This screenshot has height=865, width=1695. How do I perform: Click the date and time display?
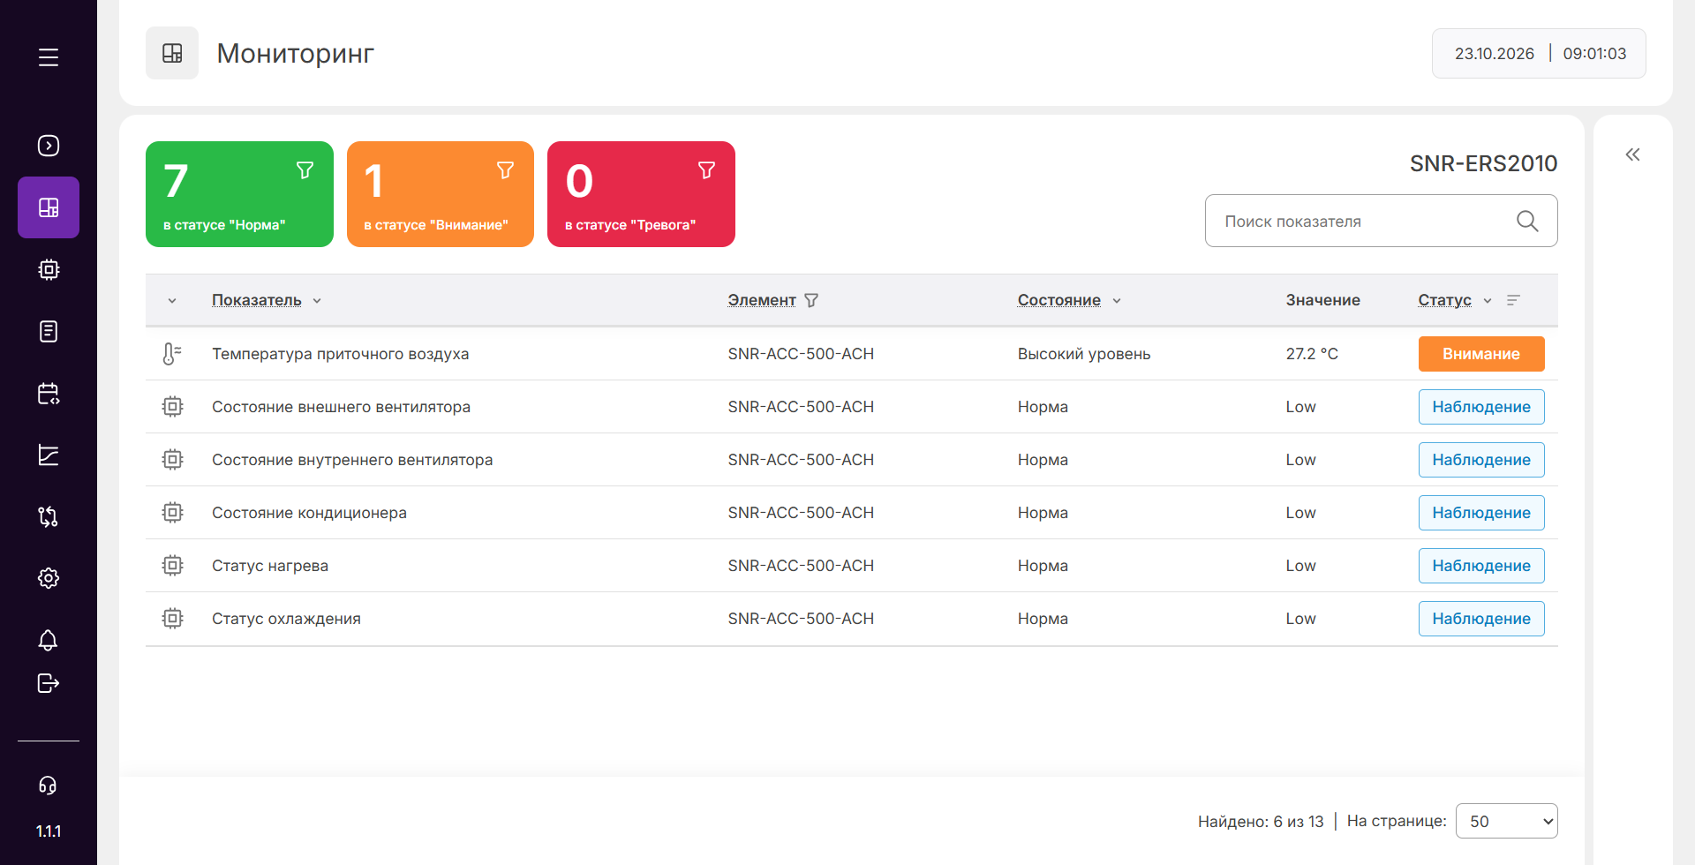coord(1539,53)
